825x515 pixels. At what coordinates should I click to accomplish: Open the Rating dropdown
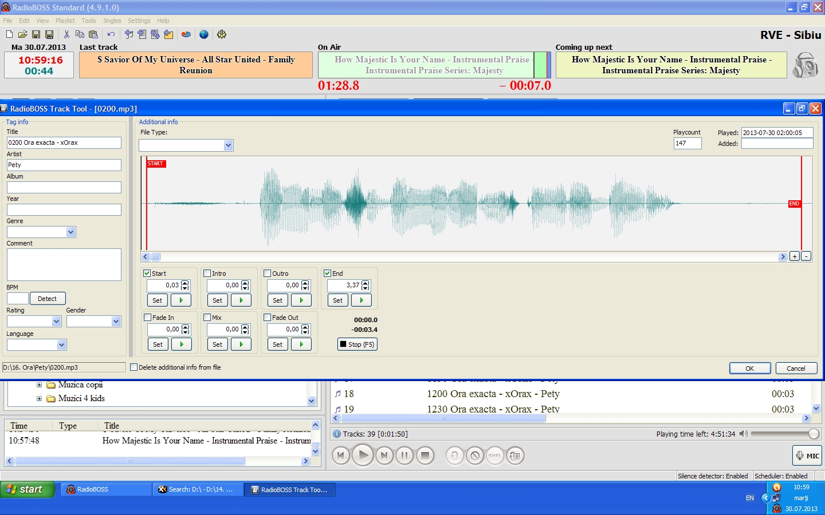coord(56,322)
